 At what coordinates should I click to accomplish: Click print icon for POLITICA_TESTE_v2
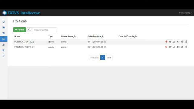[x=182, y=42]
